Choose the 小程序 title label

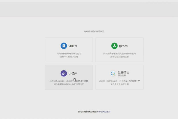73,73
